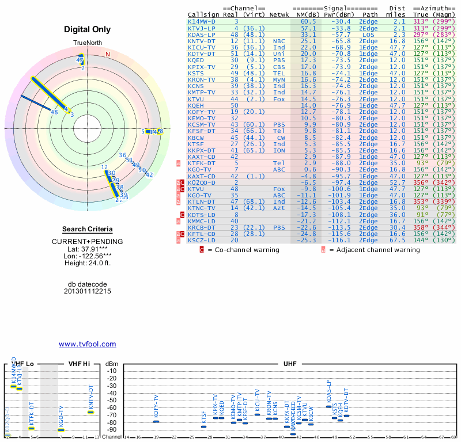Click the K14MW-D callsign in the table
The width and height of the screenshot is (461, 442).
point(202,21)
